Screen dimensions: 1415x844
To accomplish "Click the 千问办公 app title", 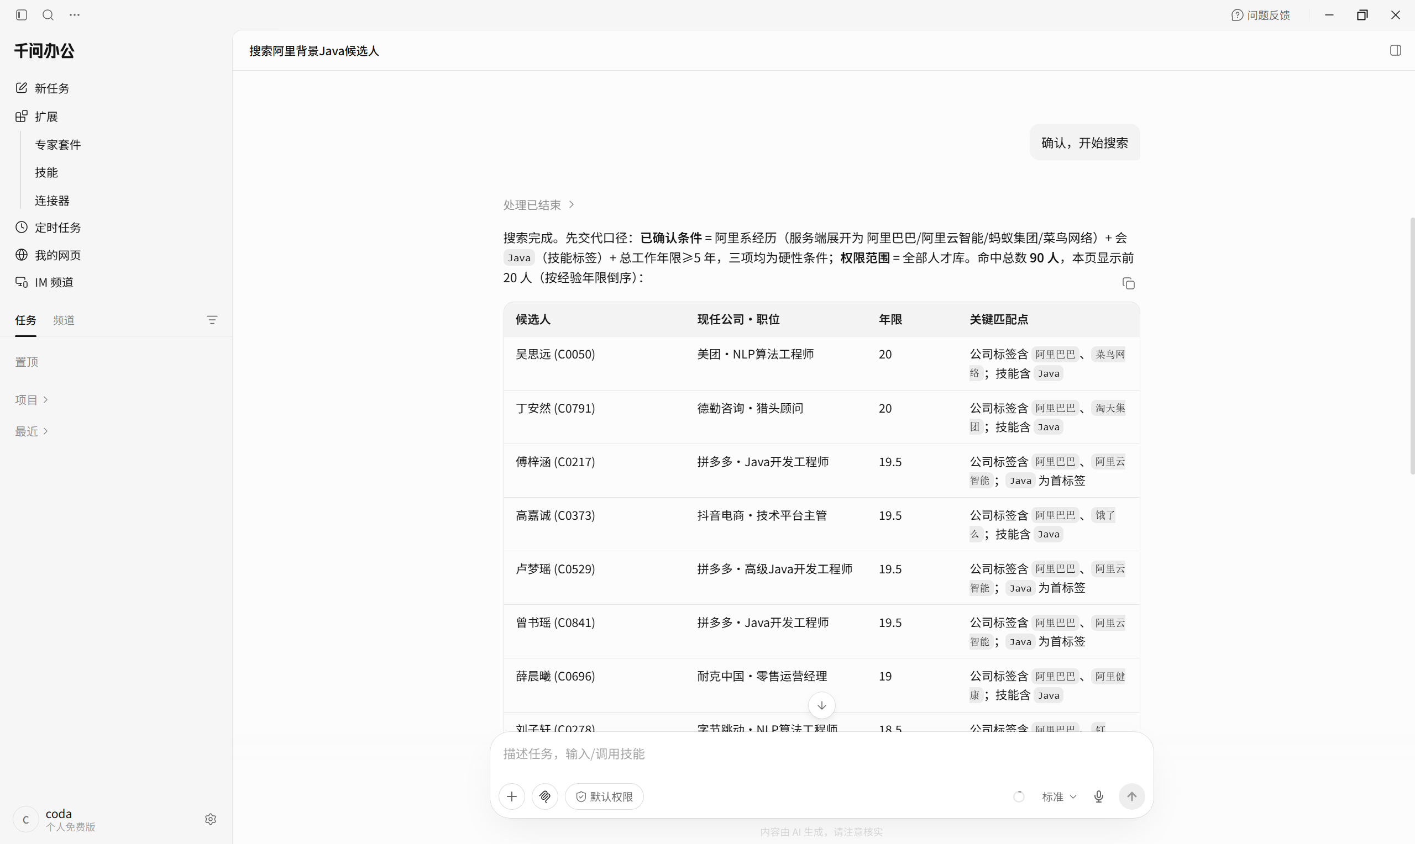I will click(x=44, y=51).
